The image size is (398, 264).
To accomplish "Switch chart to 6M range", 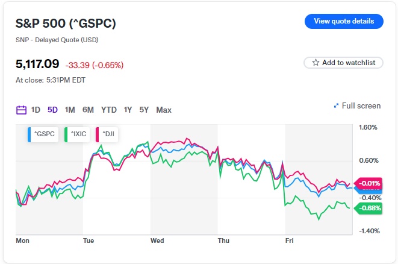I will [x=88, y=110].
